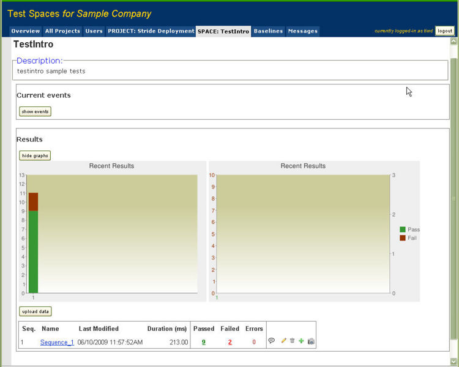
Task: Click right chart 'Recent Results' title
Action: point(303,166)
